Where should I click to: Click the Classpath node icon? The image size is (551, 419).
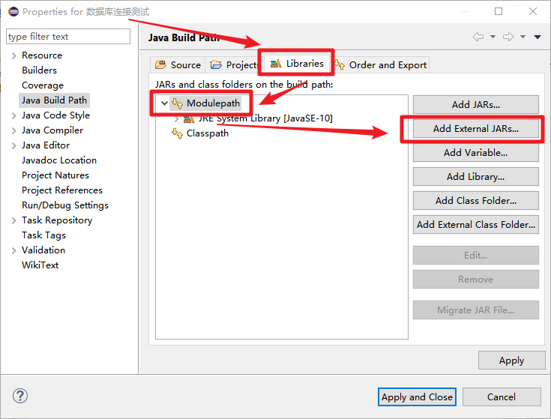pos(177,133)
